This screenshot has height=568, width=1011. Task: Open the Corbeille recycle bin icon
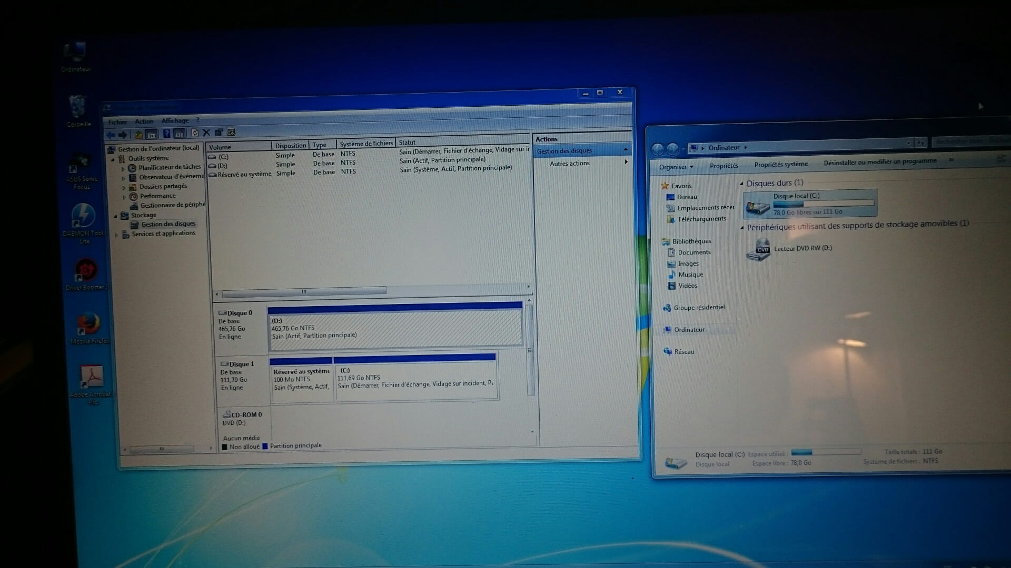[78, 108]
